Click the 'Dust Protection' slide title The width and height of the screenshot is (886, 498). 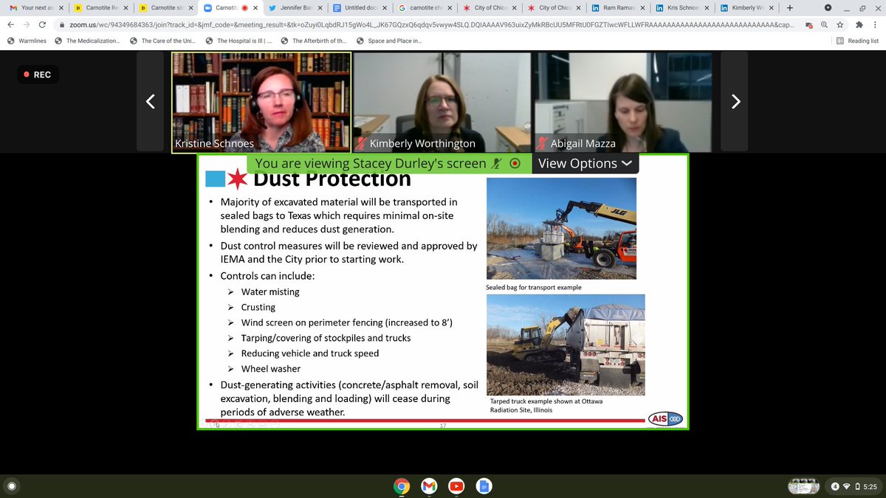coord(332,180)
